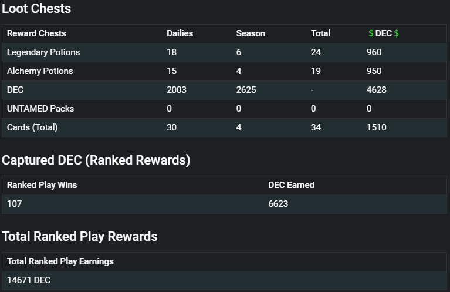The height and width of the screenshot is (292, 450).
Task: Click the Total column header
Action: point(320,33)
